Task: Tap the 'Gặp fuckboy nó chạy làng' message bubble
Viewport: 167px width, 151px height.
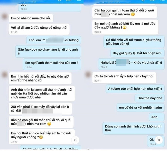Action: coord(48,51)
